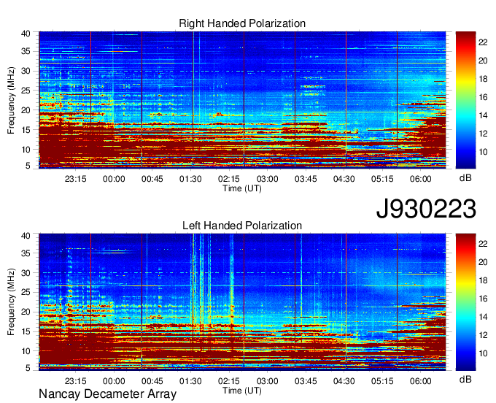Click the top spectrogram 'Frequency (MHz)' axis label
496x403 pixels.
click(11, 100)
